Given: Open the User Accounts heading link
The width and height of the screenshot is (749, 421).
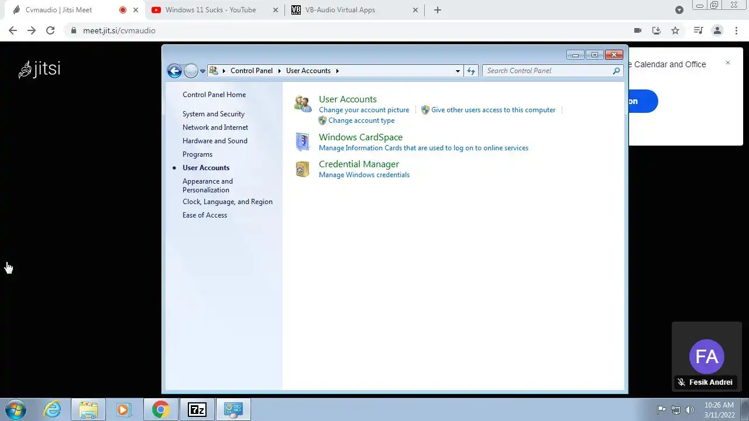Looking at the screenshot, I should pyautogui.click(x=348, y=99).
